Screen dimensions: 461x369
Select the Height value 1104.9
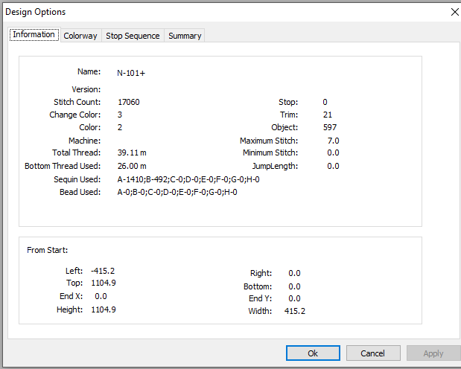coord(104,309)
